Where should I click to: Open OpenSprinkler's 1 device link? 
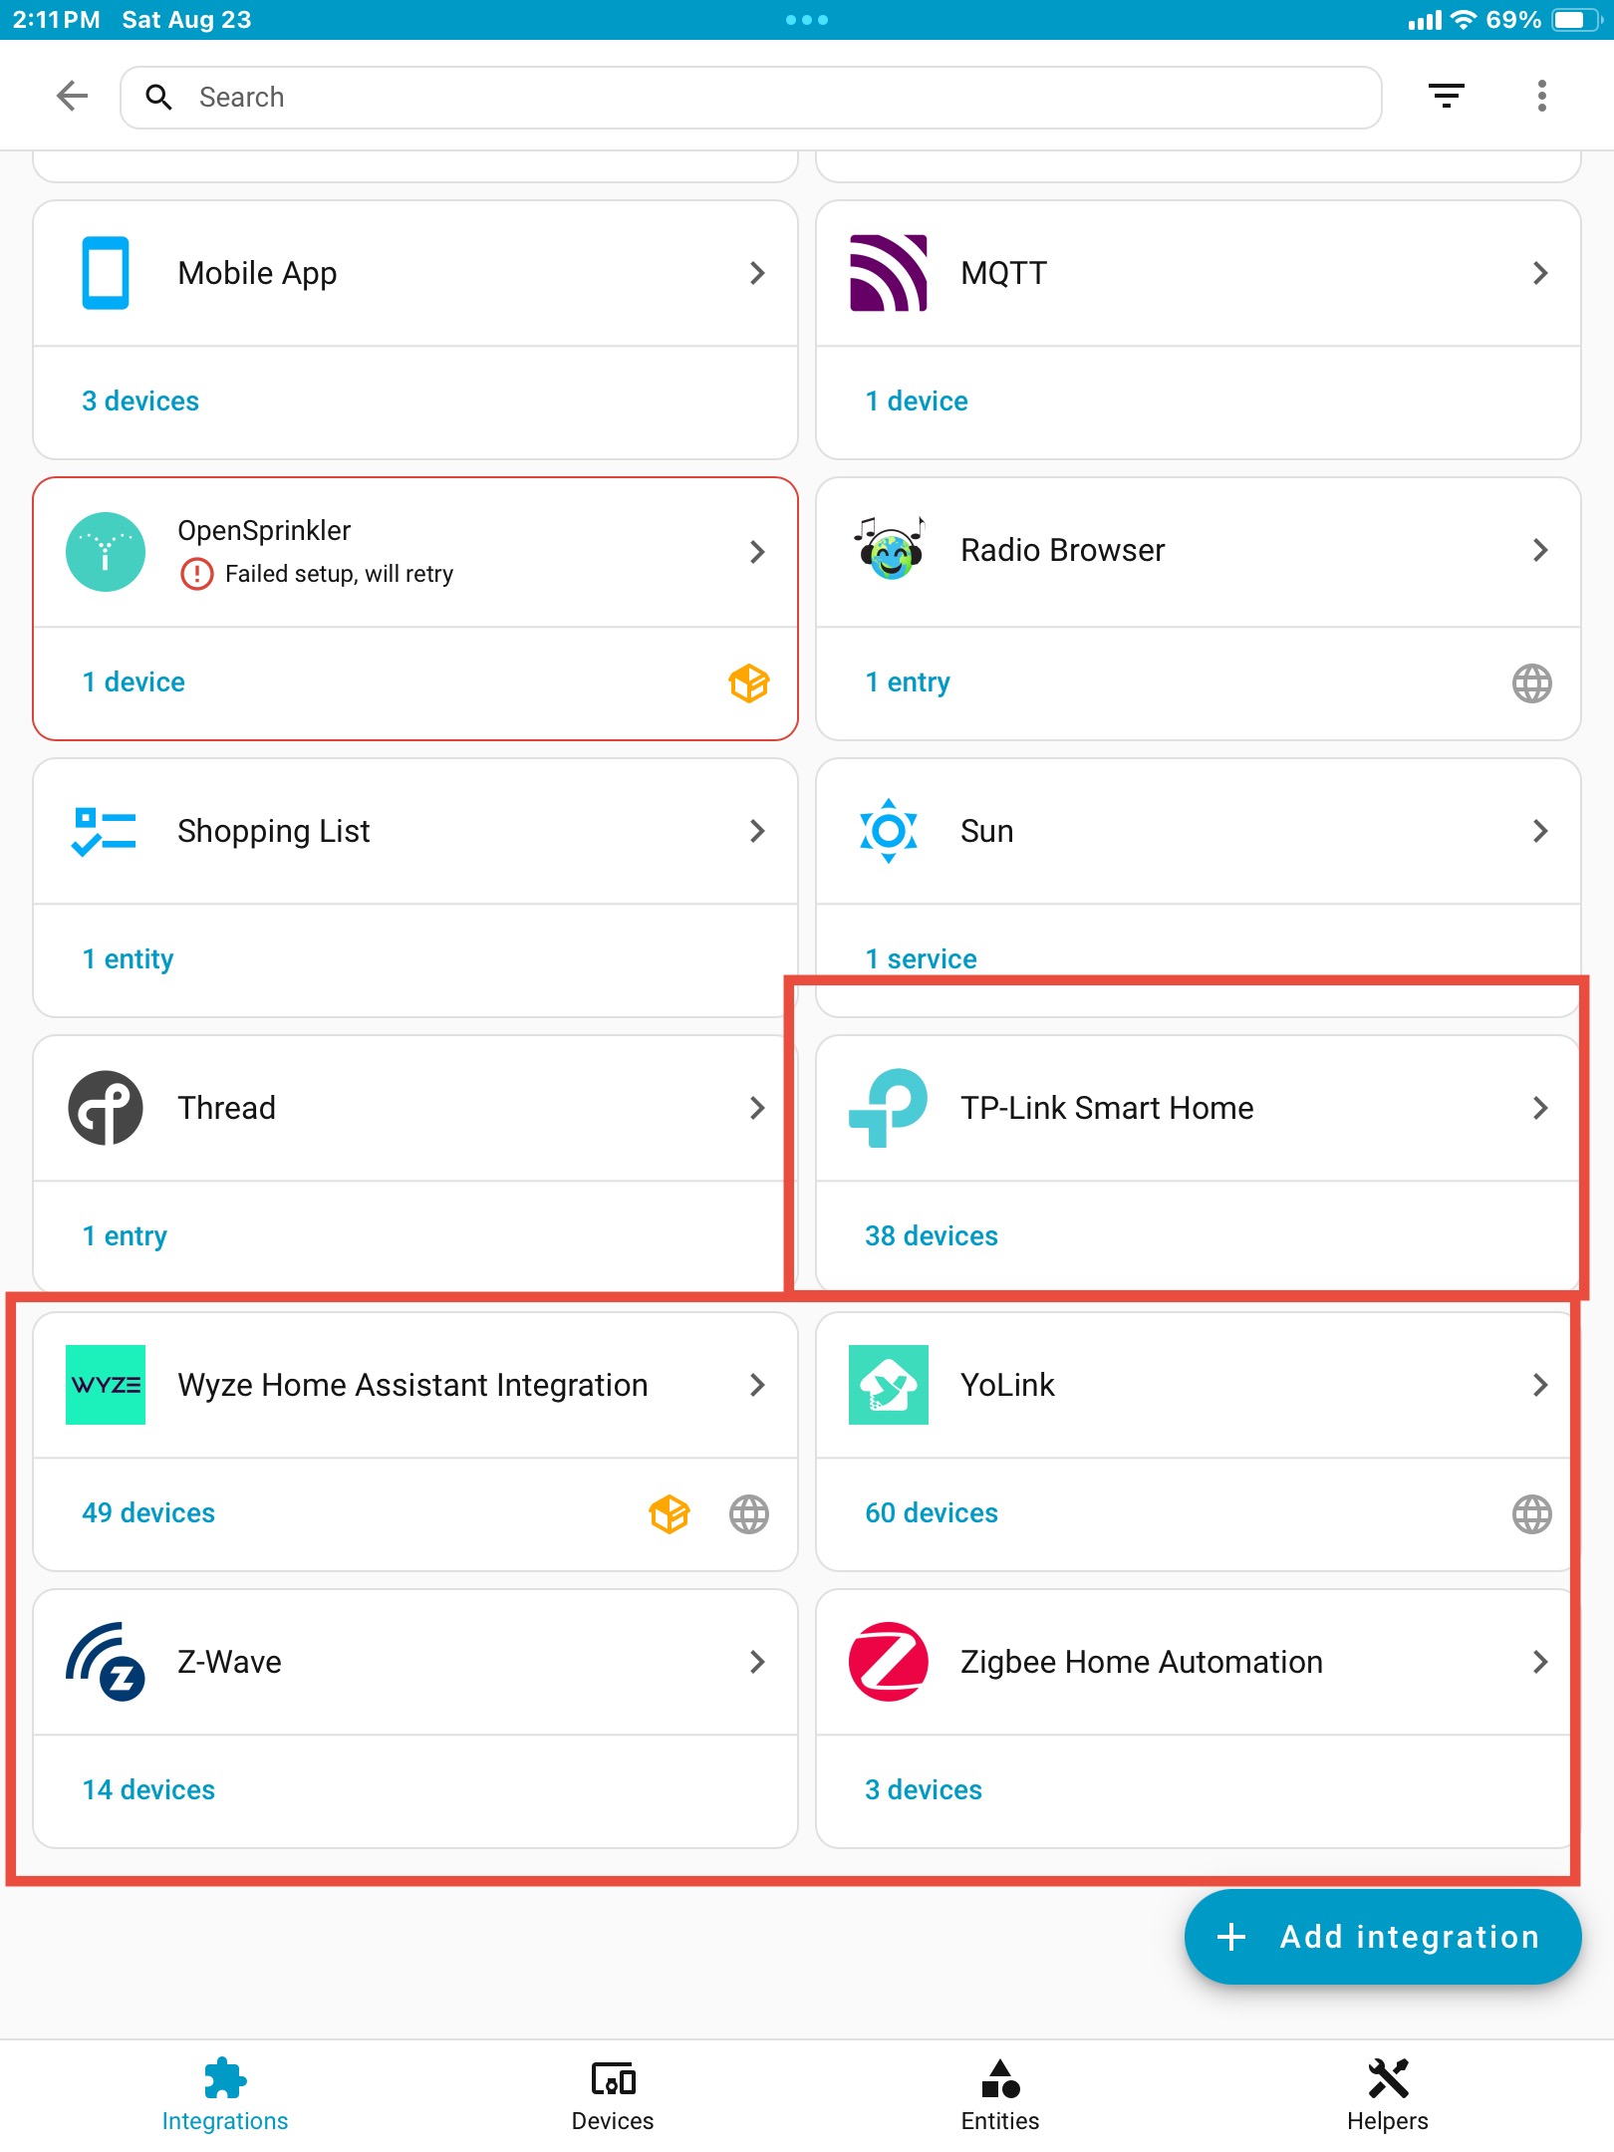tap(134, 681)
